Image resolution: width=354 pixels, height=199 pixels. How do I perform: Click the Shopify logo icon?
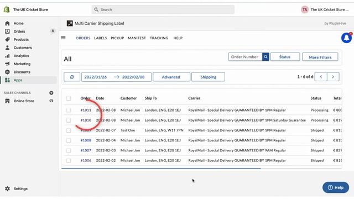7,9
